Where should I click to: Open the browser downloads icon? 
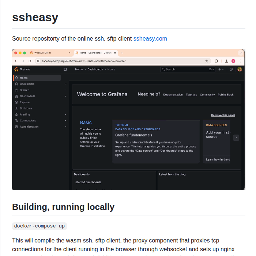point(226,61)
